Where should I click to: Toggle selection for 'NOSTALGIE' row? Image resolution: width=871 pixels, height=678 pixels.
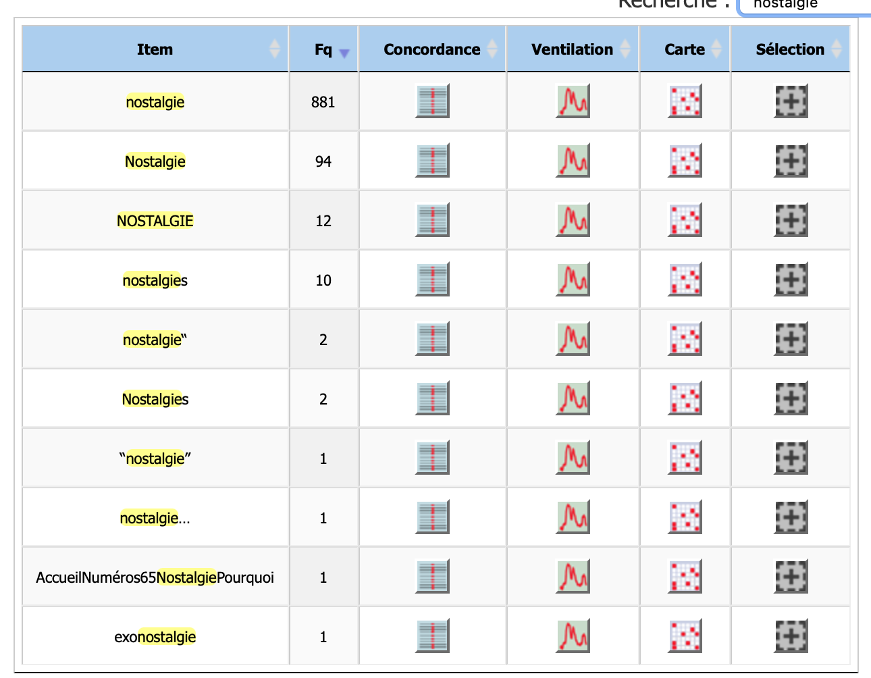pyautogui.click(x=791, y=220)
